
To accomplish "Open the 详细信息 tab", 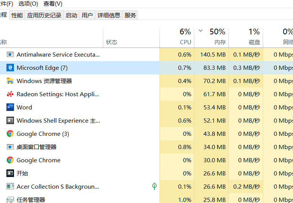I will point(109,15).
